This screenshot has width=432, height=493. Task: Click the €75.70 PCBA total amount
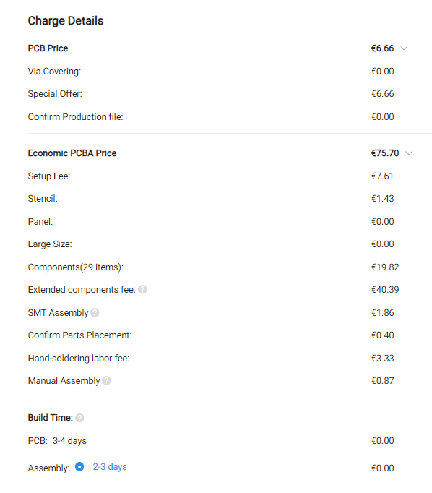coord(385,153)
